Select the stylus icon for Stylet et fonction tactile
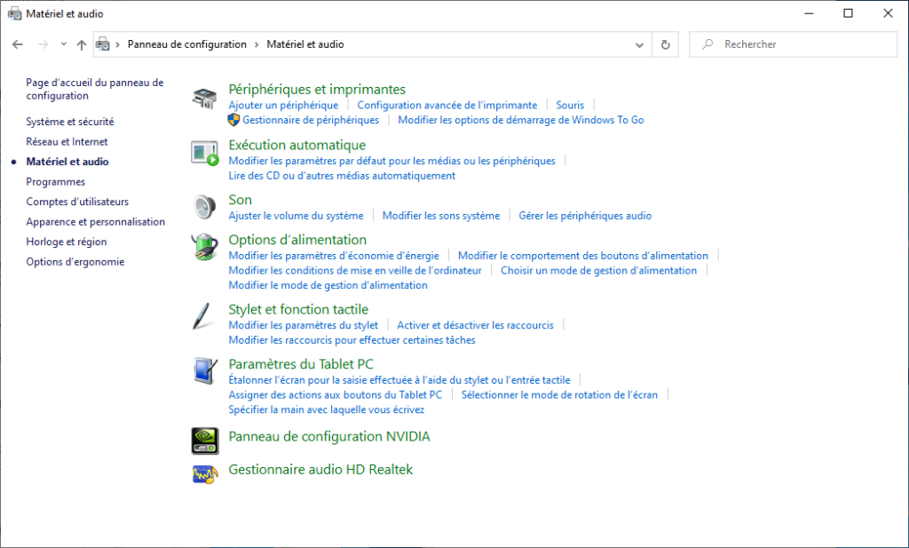The image size is (909, 548). pos(202,317)
